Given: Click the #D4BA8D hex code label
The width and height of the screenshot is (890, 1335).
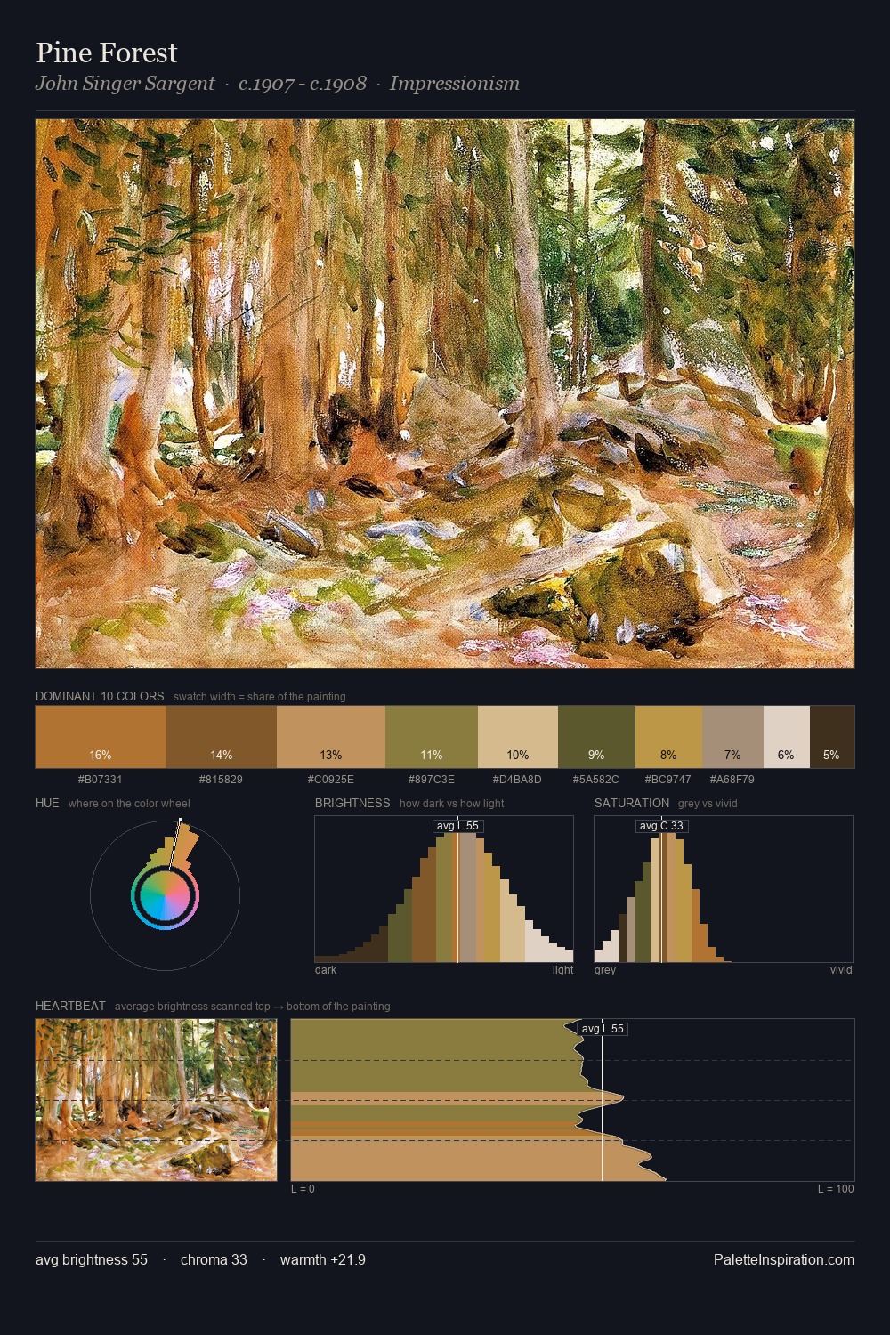Looking at the screenshot, I should pos(517,780).
